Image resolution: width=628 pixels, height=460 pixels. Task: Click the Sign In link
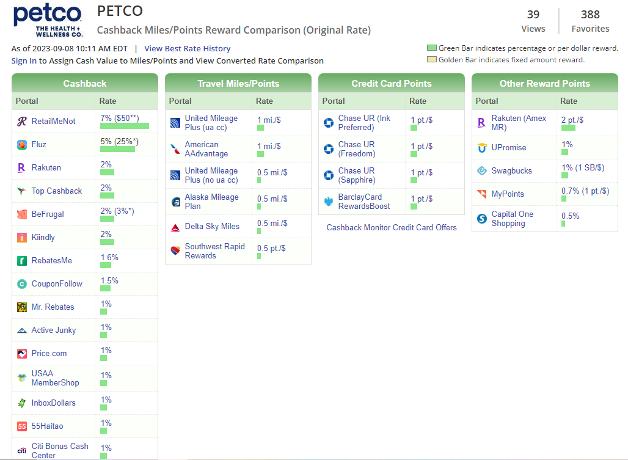24,61
